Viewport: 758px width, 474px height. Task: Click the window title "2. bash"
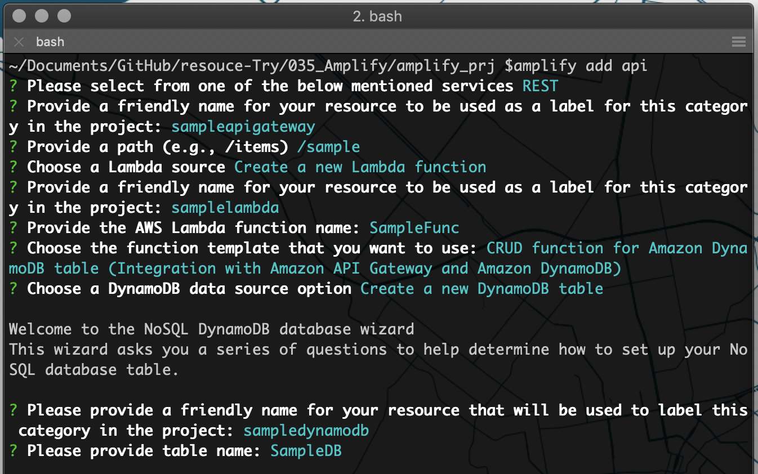coord(377,16)
